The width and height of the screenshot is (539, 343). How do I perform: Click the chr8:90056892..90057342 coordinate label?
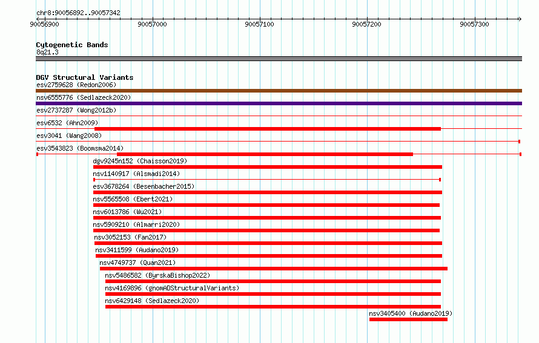[x=78, y=13]
